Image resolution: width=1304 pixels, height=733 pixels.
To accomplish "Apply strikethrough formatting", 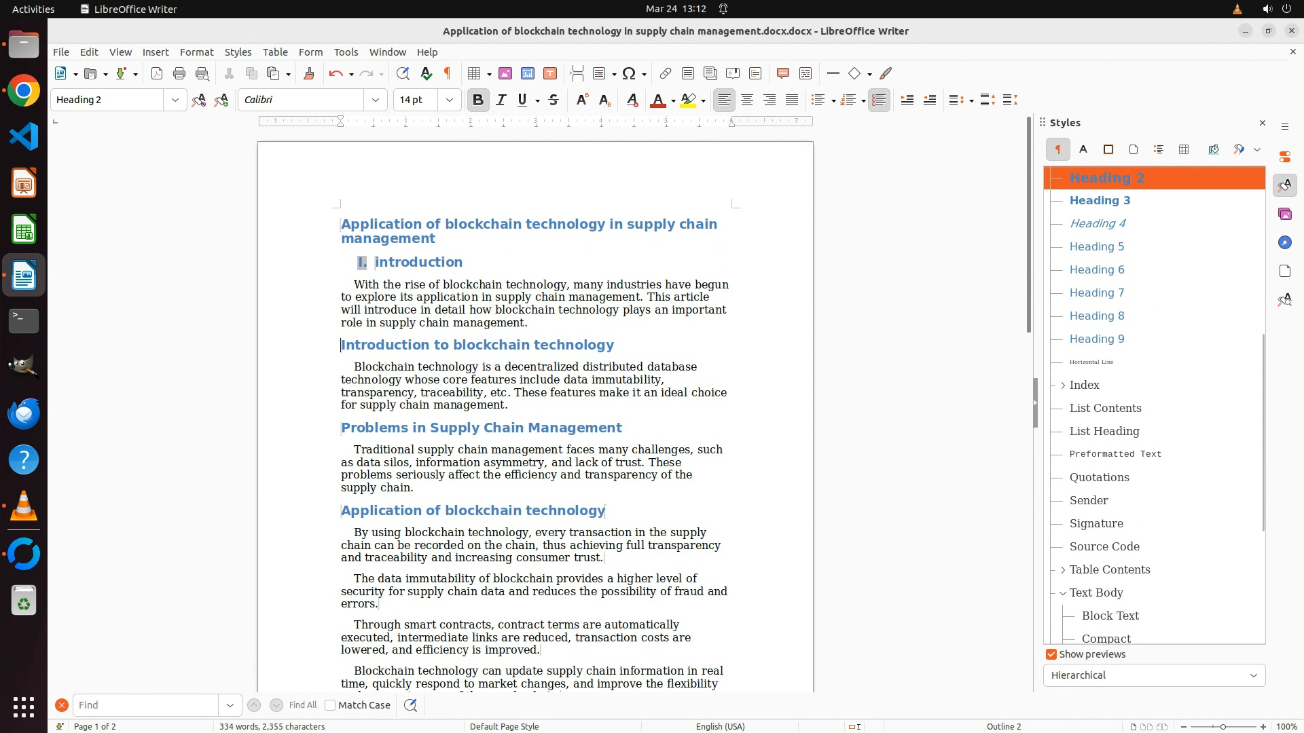I will click(x=554, y=100).
